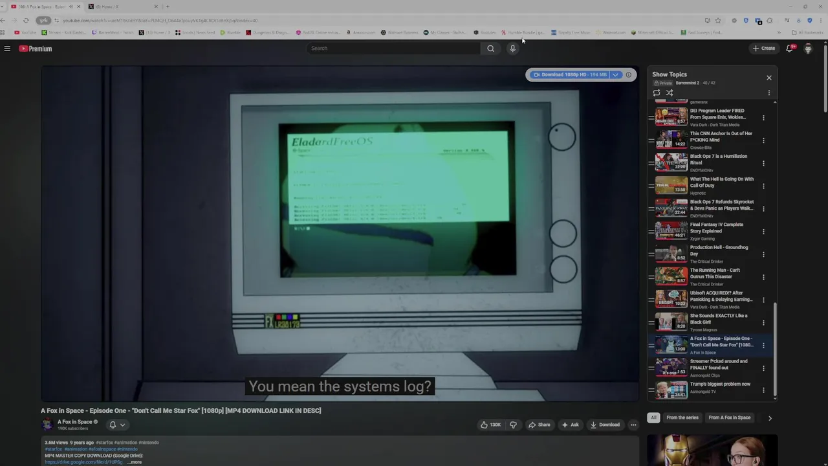The width and height of the screenshot is (828, 466).
Task: Open the Create menu
Action: pyautogui.click(x=764, y=48)
